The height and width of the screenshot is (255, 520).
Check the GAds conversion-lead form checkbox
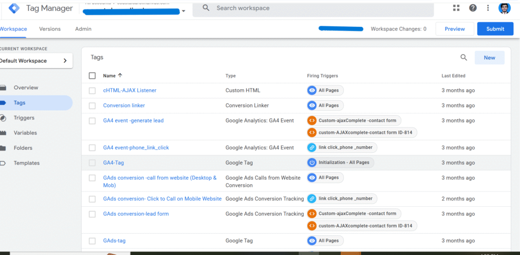tap(92, 214)
